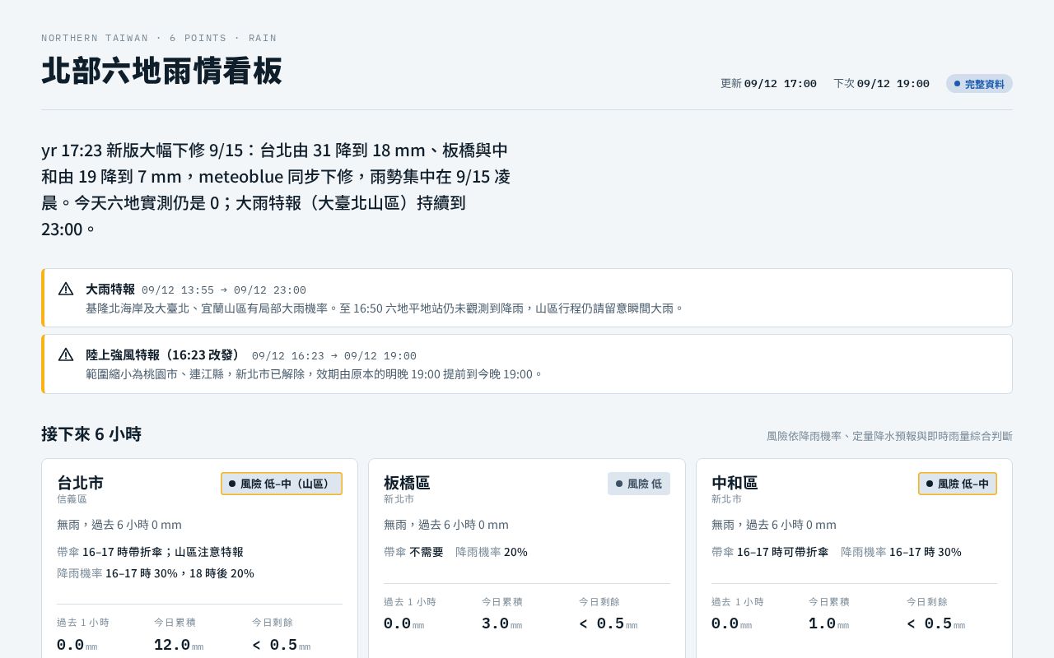Viewport: 1054px width, 658px height.
Task: Click the 信義區 district label under 台北市
Action: (72, 499)
